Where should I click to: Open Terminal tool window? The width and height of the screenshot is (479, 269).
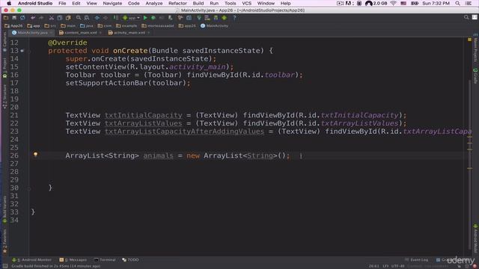coord(105,260)
